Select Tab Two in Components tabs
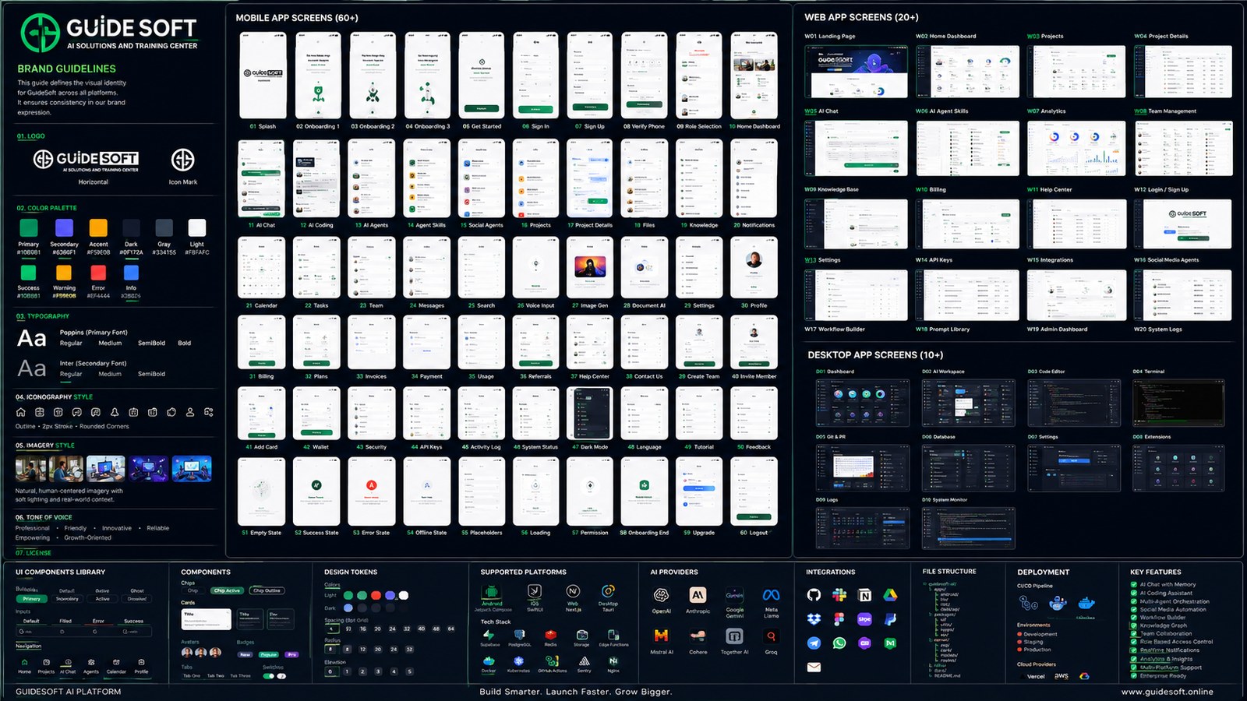Viewport: 1247px width, 701px height. tap(216, 676)
